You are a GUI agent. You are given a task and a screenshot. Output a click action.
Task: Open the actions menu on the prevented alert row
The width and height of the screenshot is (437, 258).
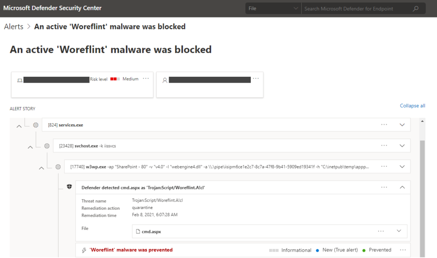pyautogui.click(x=402, y=249)
